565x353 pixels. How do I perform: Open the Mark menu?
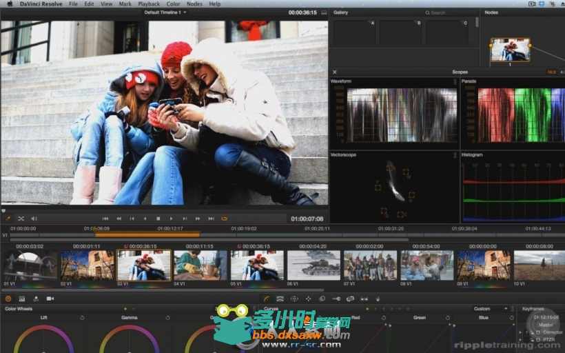click(125, 4)
